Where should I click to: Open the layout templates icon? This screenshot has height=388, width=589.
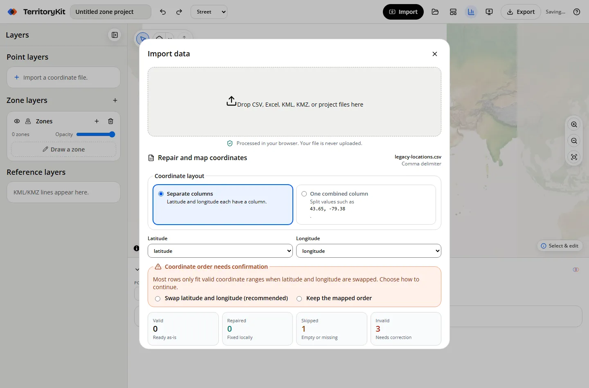pos(453,12)
